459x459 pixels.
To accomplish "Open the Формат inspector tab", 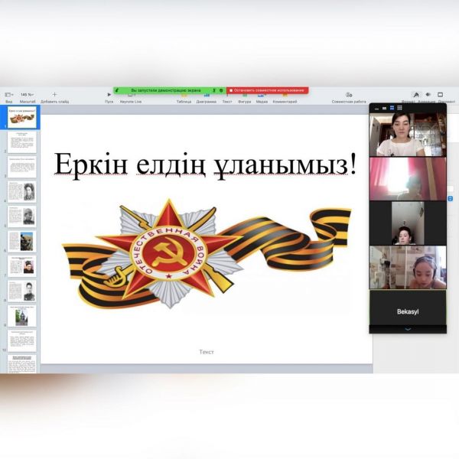I will coord(416,94).
